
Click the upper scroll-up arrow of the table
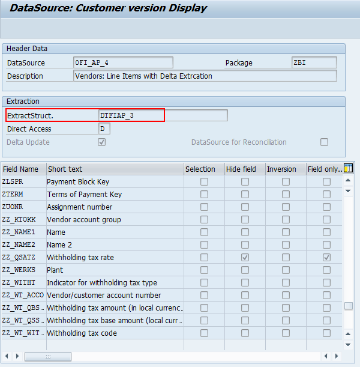[x=348, y=180]
